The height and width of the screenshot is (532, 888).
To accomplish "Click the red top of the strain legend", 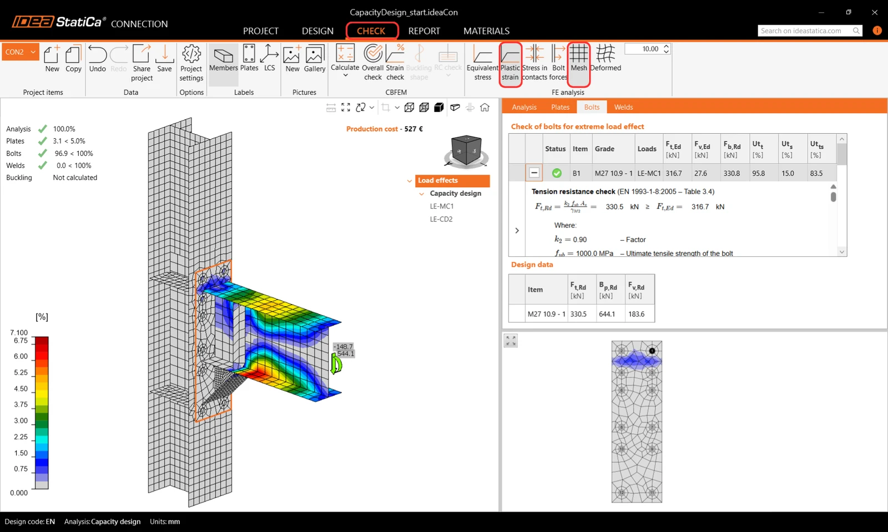I will tap(42, 341).
